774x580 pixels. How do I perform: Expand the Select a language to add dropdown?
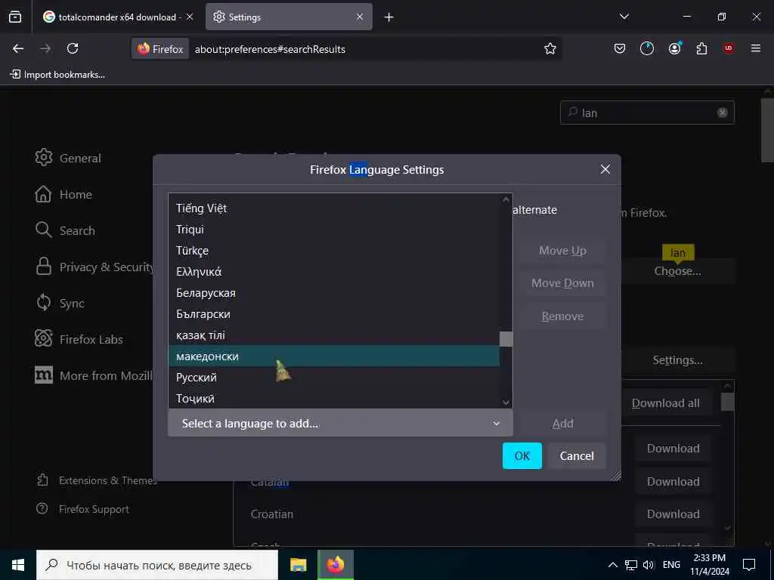(341, 424)
